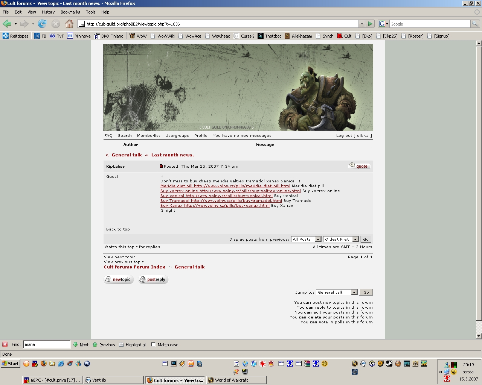Expand the All Posts dropdown
The image size is (482, 385).
[x=318, y=239]
